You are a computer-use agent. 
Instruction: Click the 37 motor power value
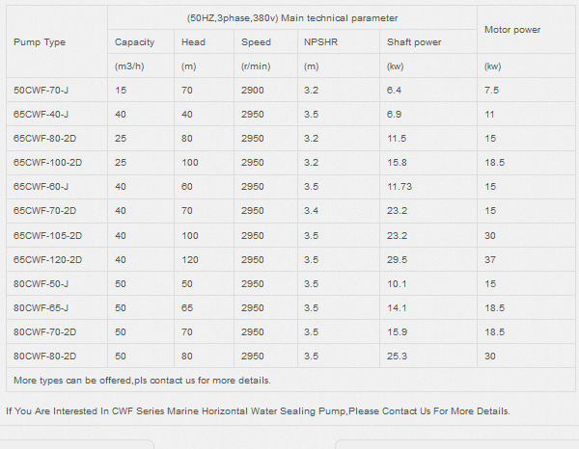pyautogui.click(x=490, y=259)
